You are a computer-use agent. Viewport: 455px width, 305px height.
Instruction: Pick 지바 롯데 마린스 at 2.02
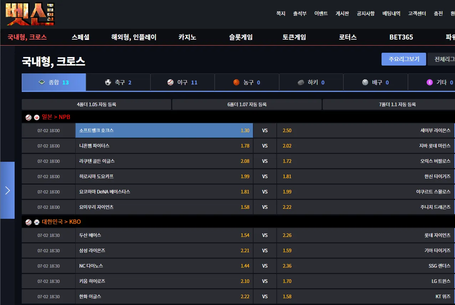point(366,146)
